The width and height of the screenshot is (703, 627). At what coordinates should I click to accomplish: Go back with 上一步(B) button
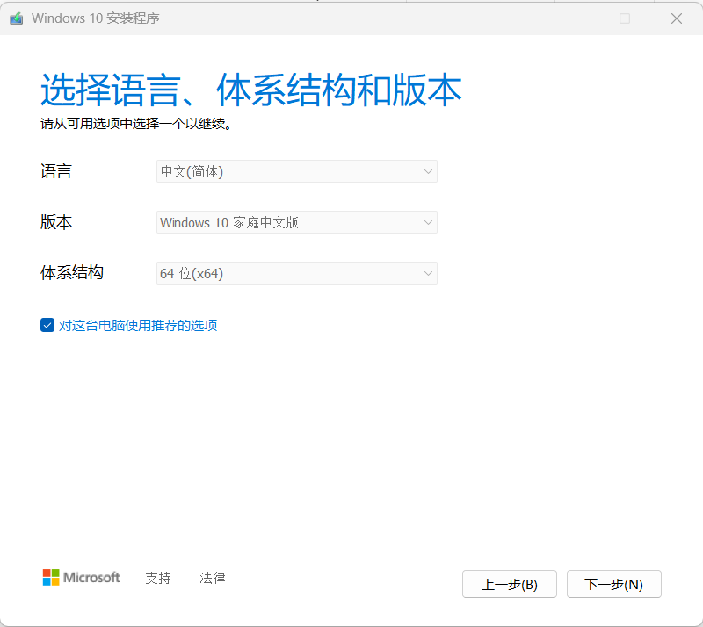point(510,584)
